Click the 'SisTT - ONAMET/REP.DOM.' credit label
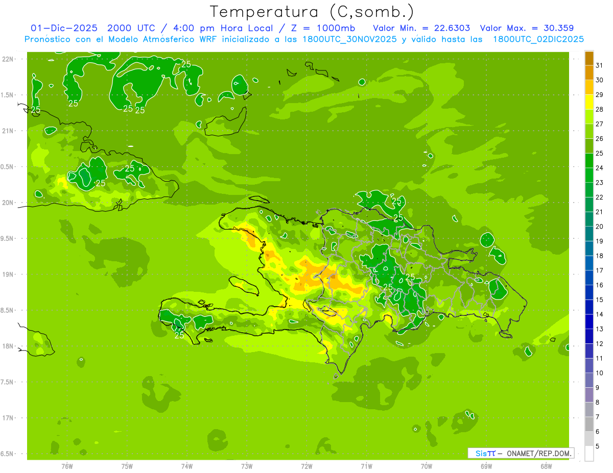This screenshot has height=473, width=613. click(x=521, y=453)
